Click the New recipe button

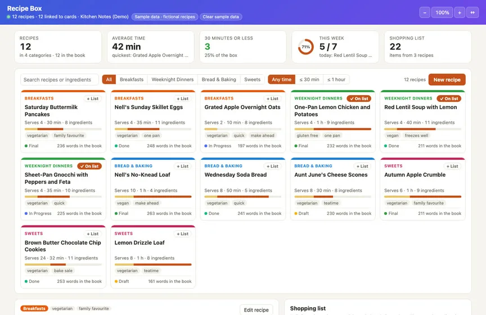tap(447, 80)
